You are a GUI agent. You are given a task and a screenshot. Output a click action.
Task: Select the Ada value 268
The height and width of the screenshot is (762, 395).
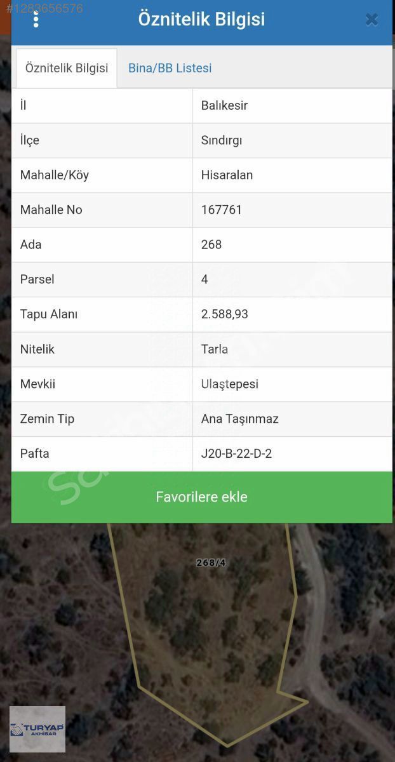pos(211,244)
